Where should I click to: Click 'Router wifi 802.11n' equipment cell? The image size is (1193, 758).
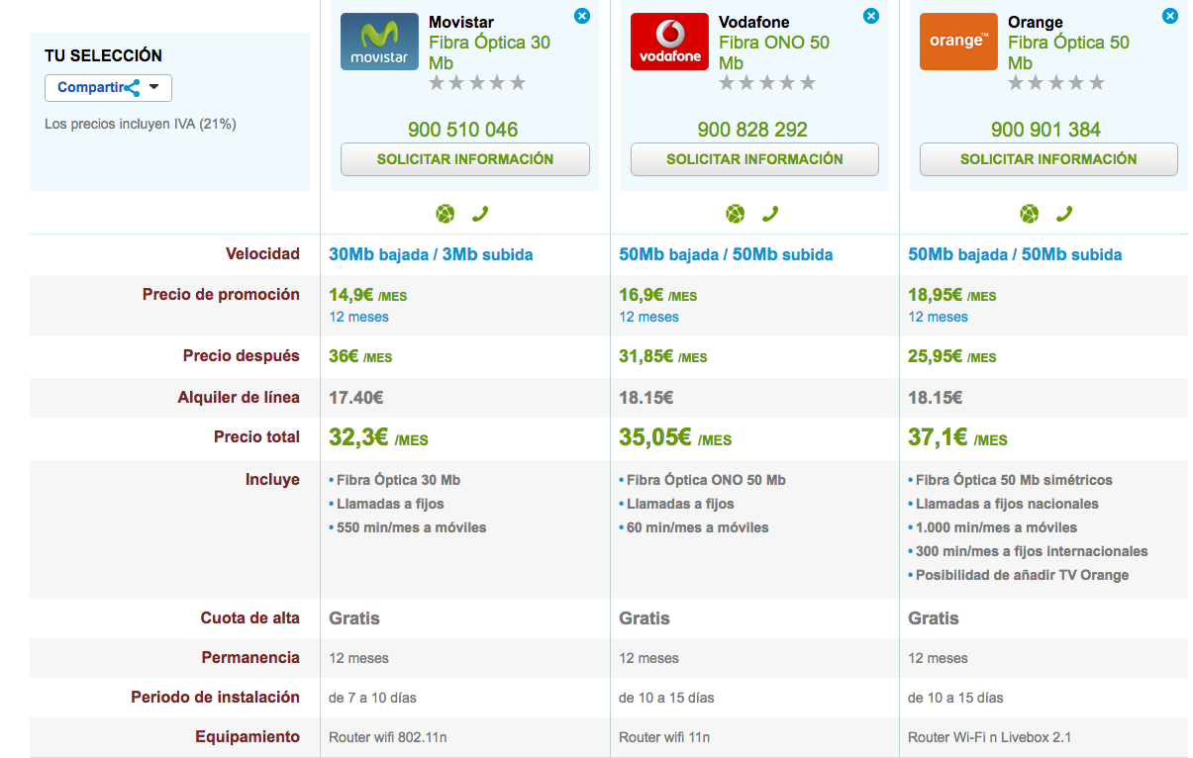coord(387,737)
